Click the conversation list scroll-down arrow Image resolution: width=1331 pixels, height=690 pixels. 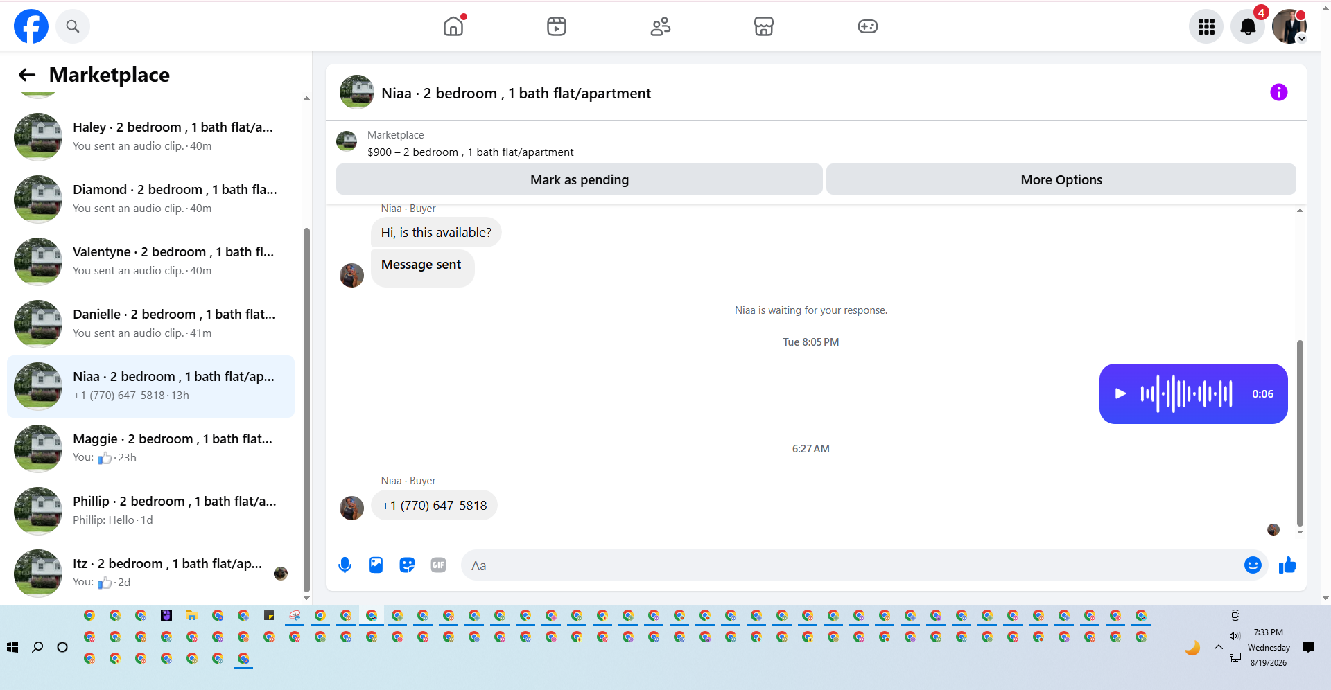[x=306, y=598]
